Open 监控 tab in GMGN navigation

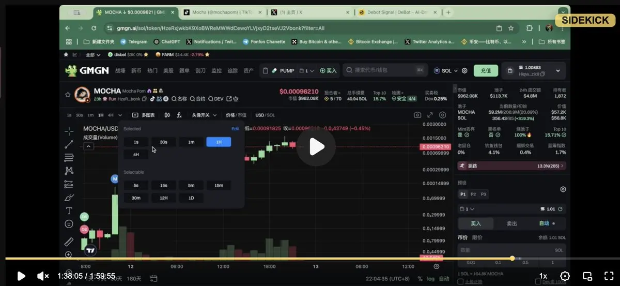click(x=216, y=70)
